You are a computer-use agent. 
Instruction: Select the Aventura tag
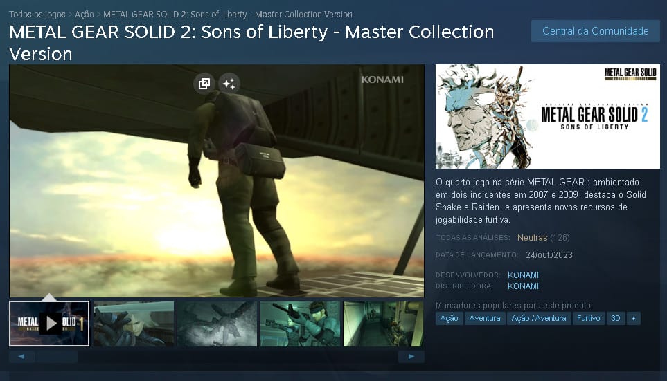coord(485,318)
